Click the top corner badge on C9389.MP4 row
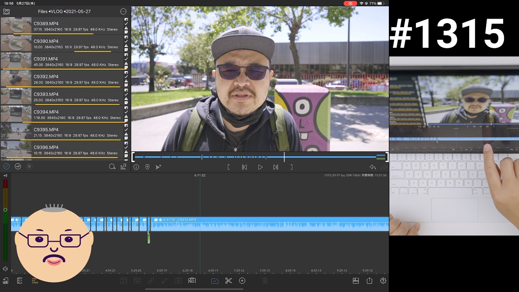 [x=126, y=19]
